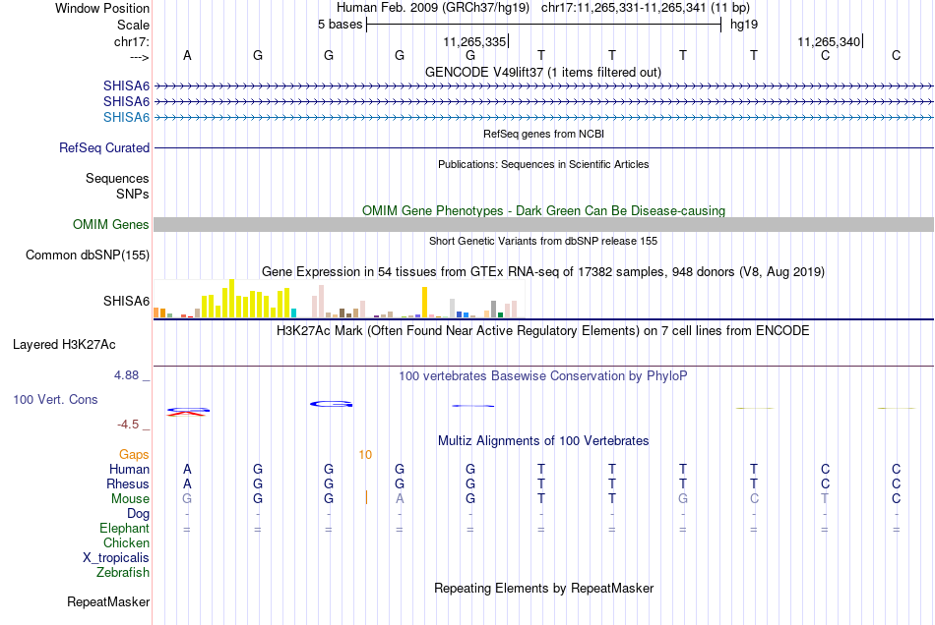
Task: Open 100 vertebrates Basewise Conservation by PhyloP title
Action: click(x=543, y=375)
